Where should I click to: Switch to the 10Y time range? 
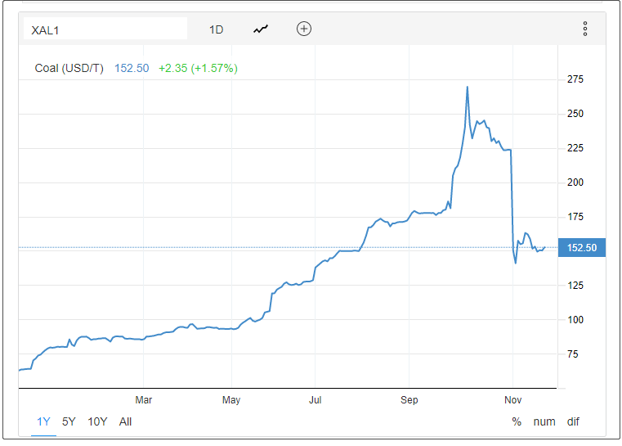[97, 421]
